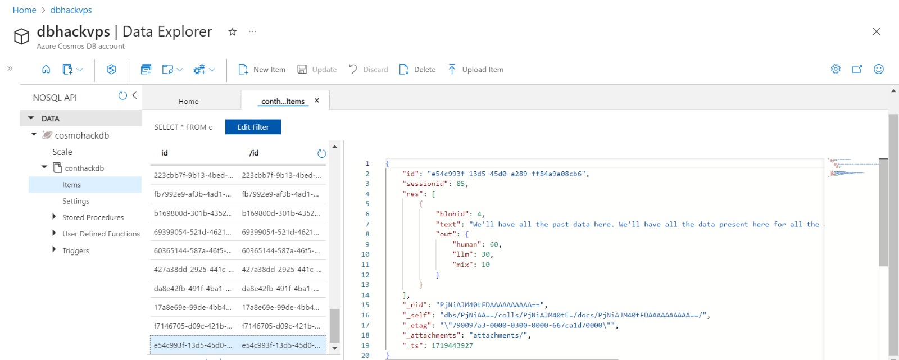
Task: Go to Home breadcrumb link
Action: (24, 10)
